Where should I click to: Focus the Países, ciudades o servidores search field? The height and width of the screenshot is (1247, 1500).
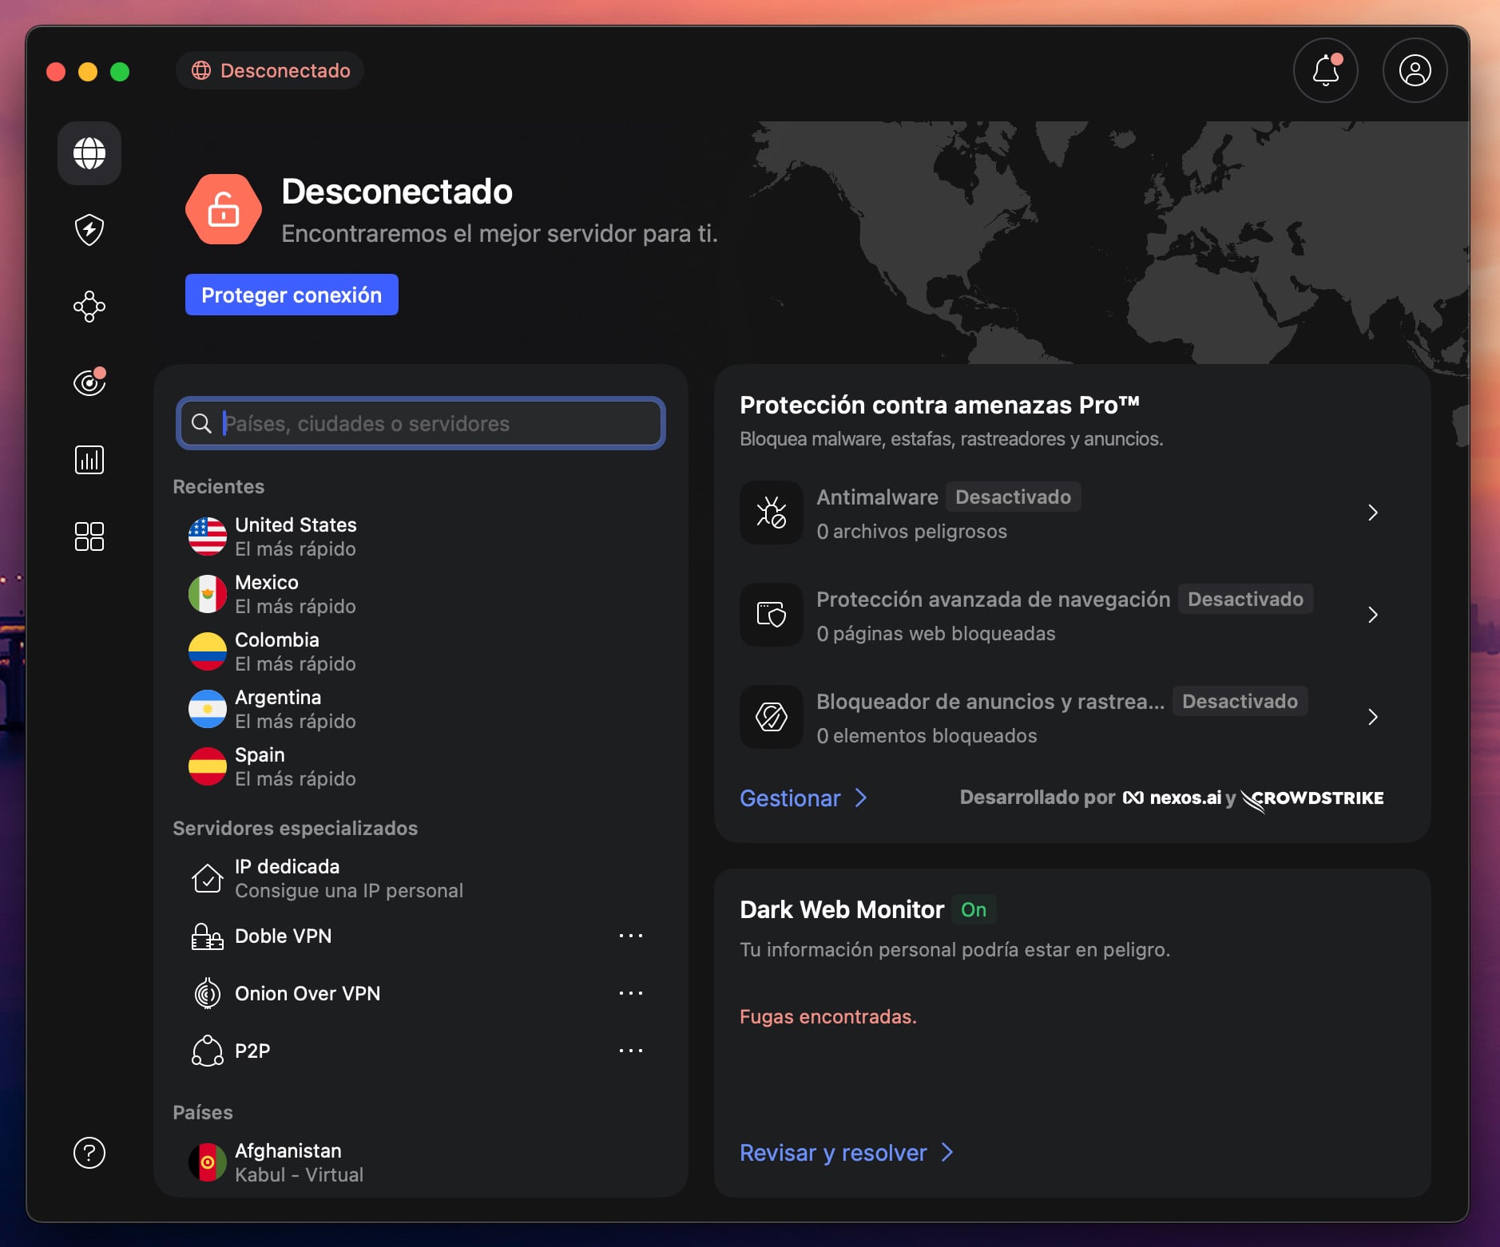[x=421, y=423]
